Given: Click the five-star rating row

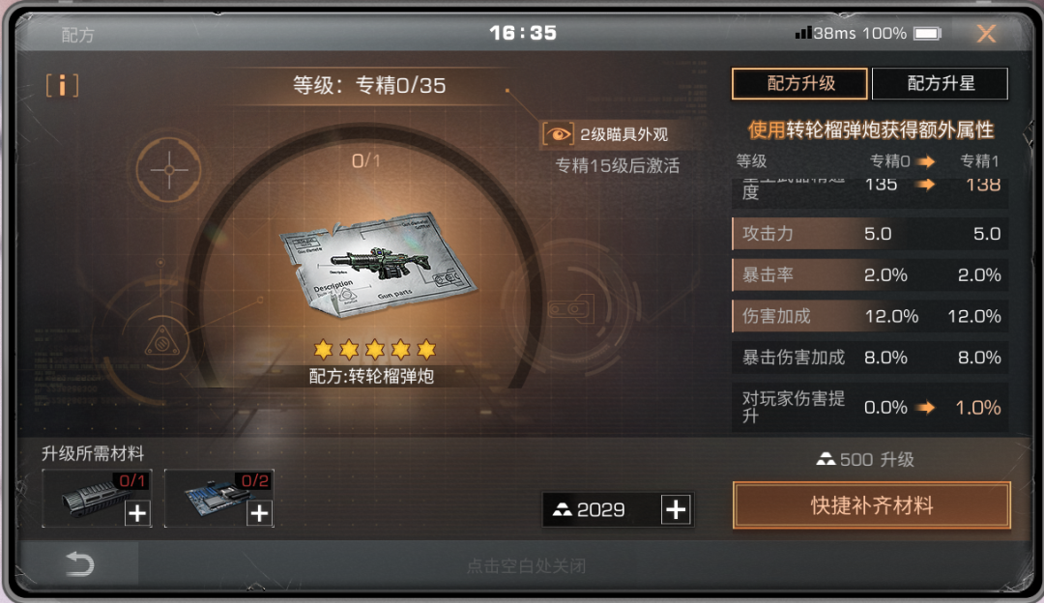Looking at the screenshot, I should pyautogui.click(x=375, y=349).
